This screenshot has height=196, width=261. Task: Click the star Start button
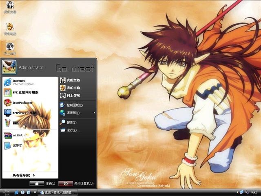tap(6, 192)
